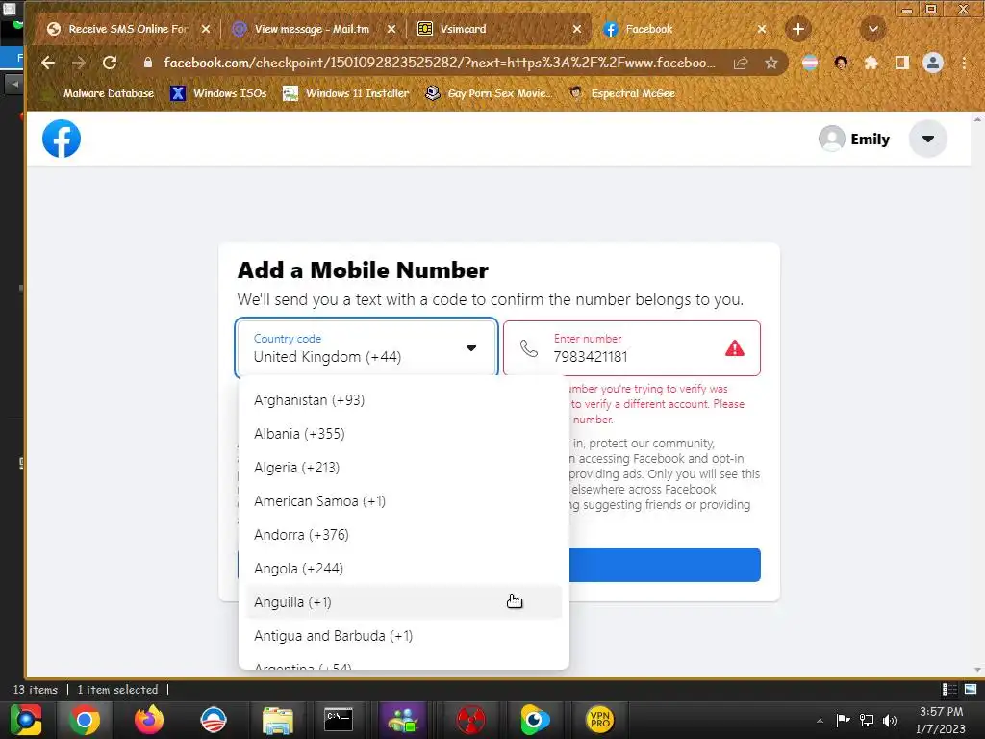
Task: Switch to Receive SMS Online tab
Action: [x=128, y=29]
